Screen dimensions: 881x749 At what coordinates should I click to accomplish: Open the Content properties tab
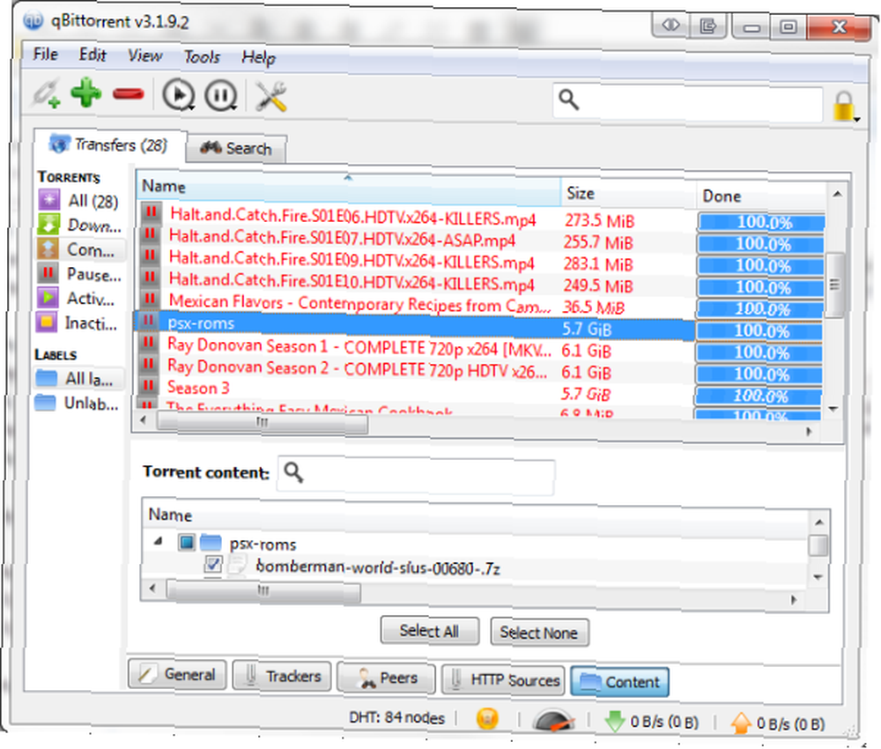coord(619,681)
